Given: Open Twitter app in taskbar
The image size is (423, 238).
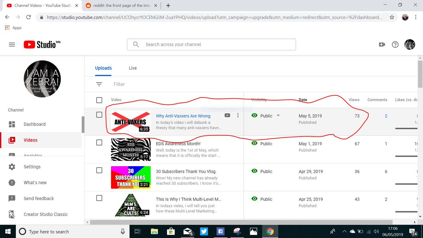Looking at the screenshot, I should [x=204, y=232].
